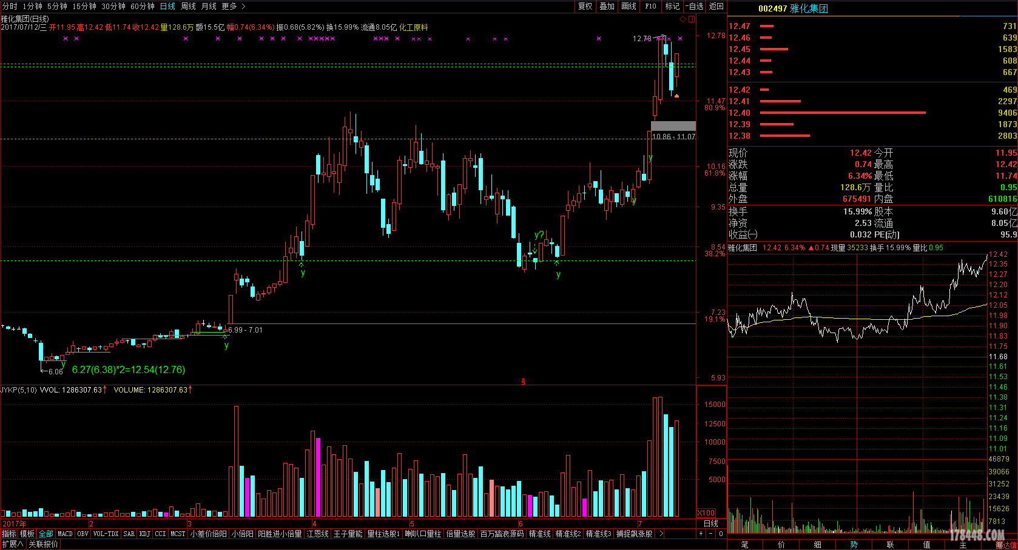Click the diamond icon above the chart
This screenshot has width=1018, height=550.
[683, 19]
